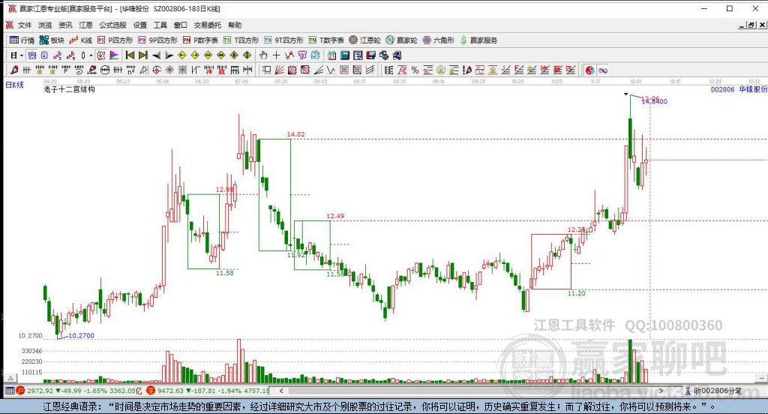Open the 公式选股 menu
Screen dimensions: 768x414
pyautogui.click(x=112, y=25)
